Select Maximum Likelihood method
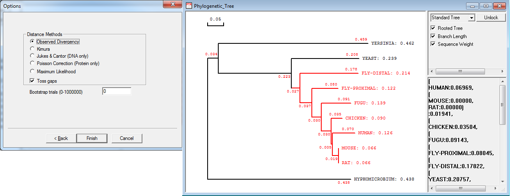510x196 pixels. [53, 72]
